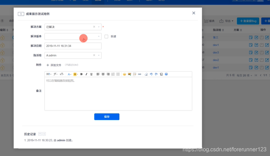Sort the list by 级别 column
Viewport: 270px width, 156px height.
(4, 30)
